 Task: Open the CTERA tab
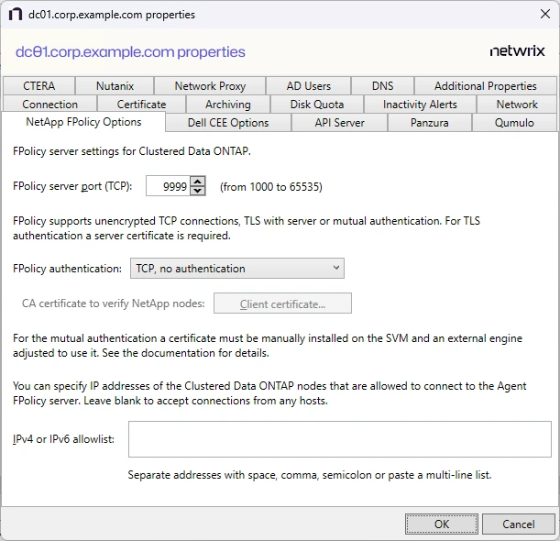(38, 86)
